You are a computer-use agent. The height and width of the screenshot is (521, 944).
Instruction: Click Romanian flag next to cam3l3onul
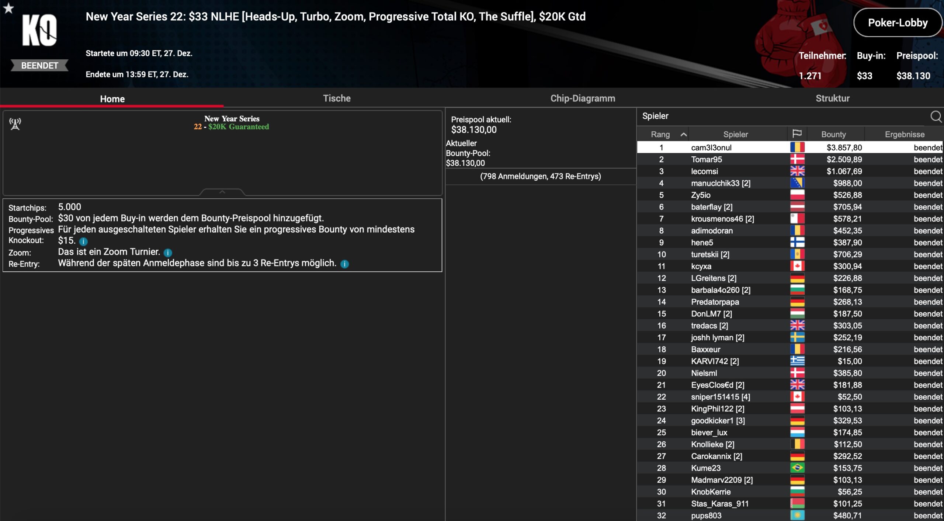(797, 147)
